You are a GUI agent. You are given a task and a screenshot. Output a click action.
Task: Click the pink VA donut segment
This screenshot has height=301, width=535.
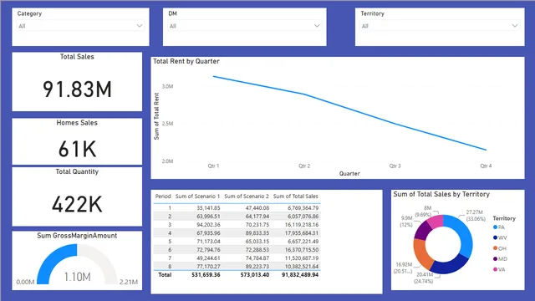point(436,222)
